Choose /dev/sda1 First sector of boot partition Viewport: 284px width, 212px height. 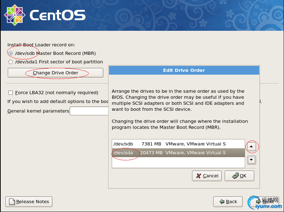point(11,62)
